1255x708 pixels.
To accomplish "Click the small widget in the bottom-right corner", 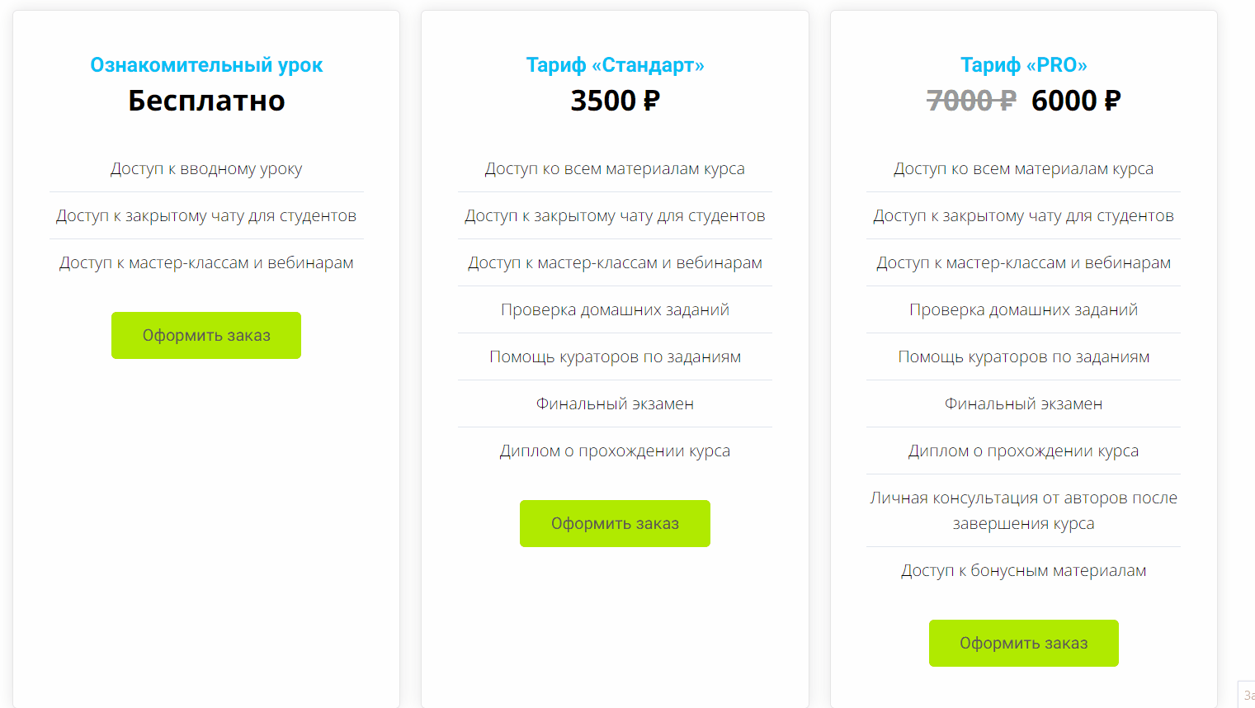I will 1248,696.
